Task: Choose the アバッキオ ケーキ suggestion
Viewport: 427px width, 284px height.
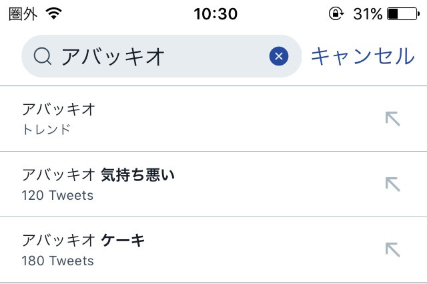Action: [213, 250]
